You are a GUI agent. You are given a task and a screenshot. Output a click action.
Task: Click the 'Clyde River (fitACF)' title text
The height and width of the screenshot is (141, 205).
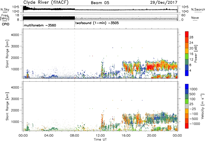point(46,3)
